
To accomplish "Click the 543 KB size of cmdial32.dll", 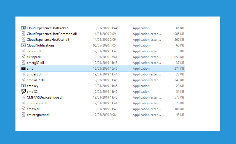I will point(179,80).
